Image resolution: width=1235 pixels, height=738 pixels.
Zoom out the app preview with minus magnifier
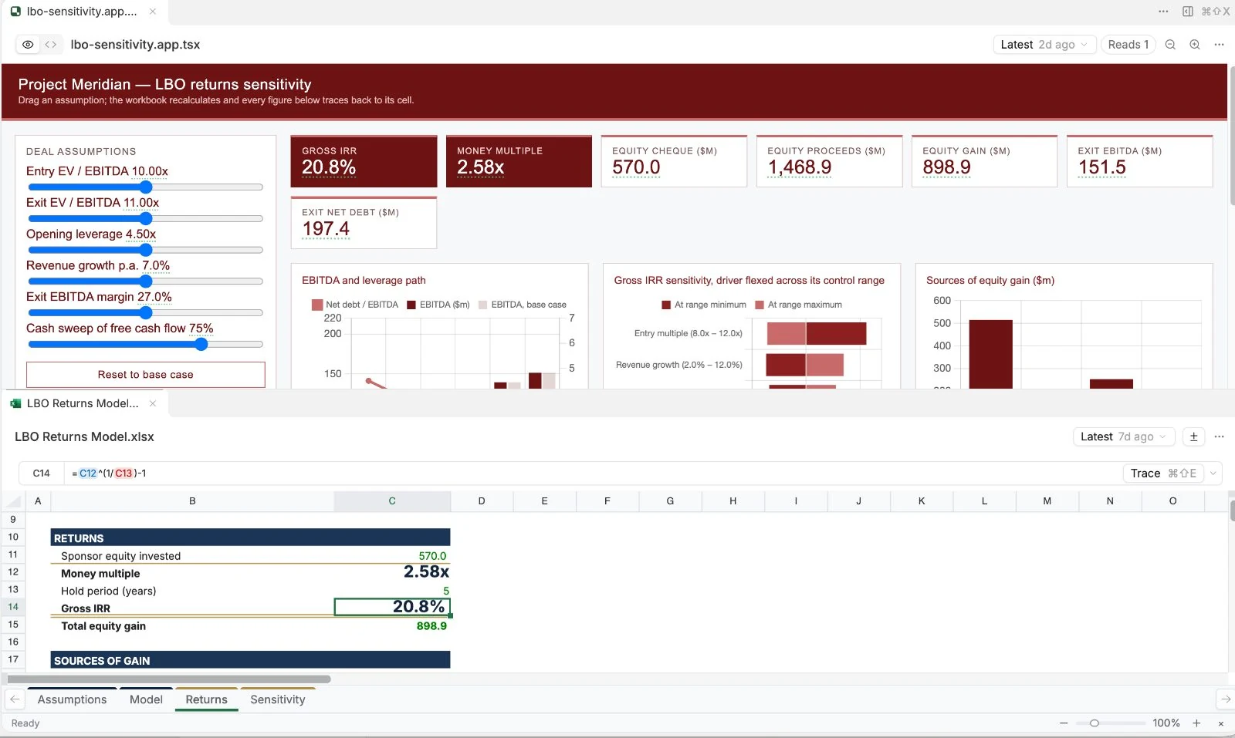tap(1170, 45)
